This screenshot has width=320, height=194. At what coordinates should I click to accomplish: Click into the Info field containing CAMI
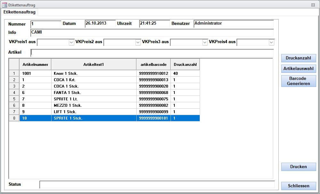pos(152,33)
